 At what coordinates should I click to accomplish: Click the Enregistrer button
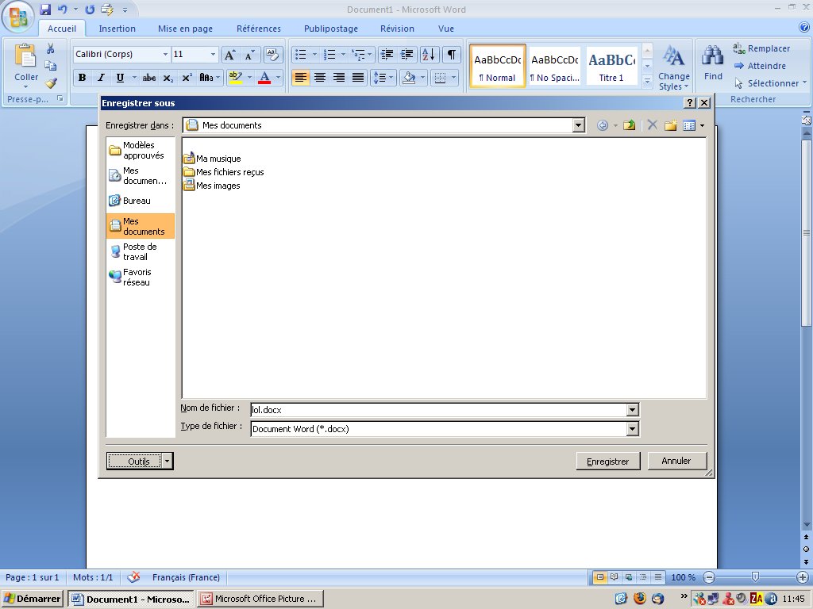(608, 462)
